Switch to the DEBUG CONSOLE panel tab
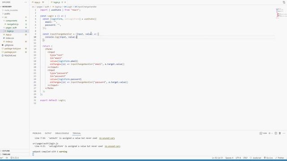This screenshot has width=287, height=161. click(x=62, y=133)
